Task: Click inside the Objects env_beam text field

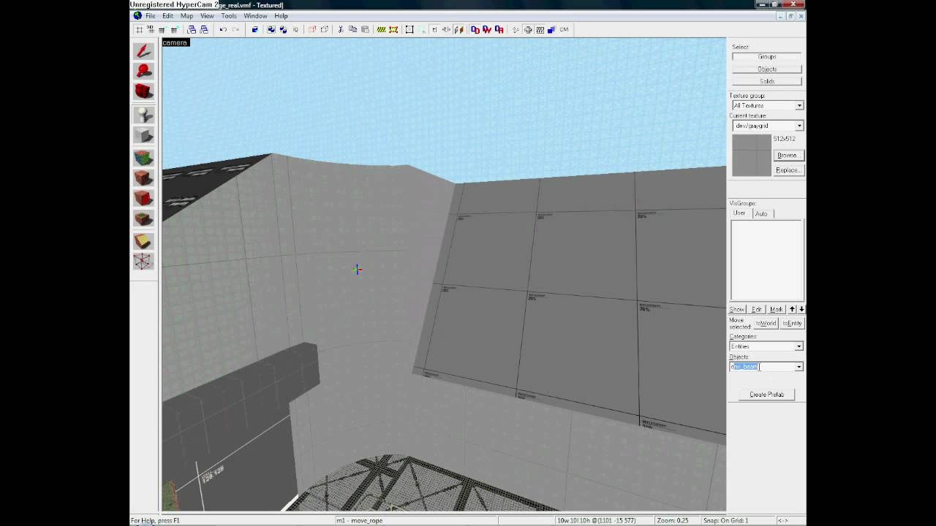Action: point(763,367)
